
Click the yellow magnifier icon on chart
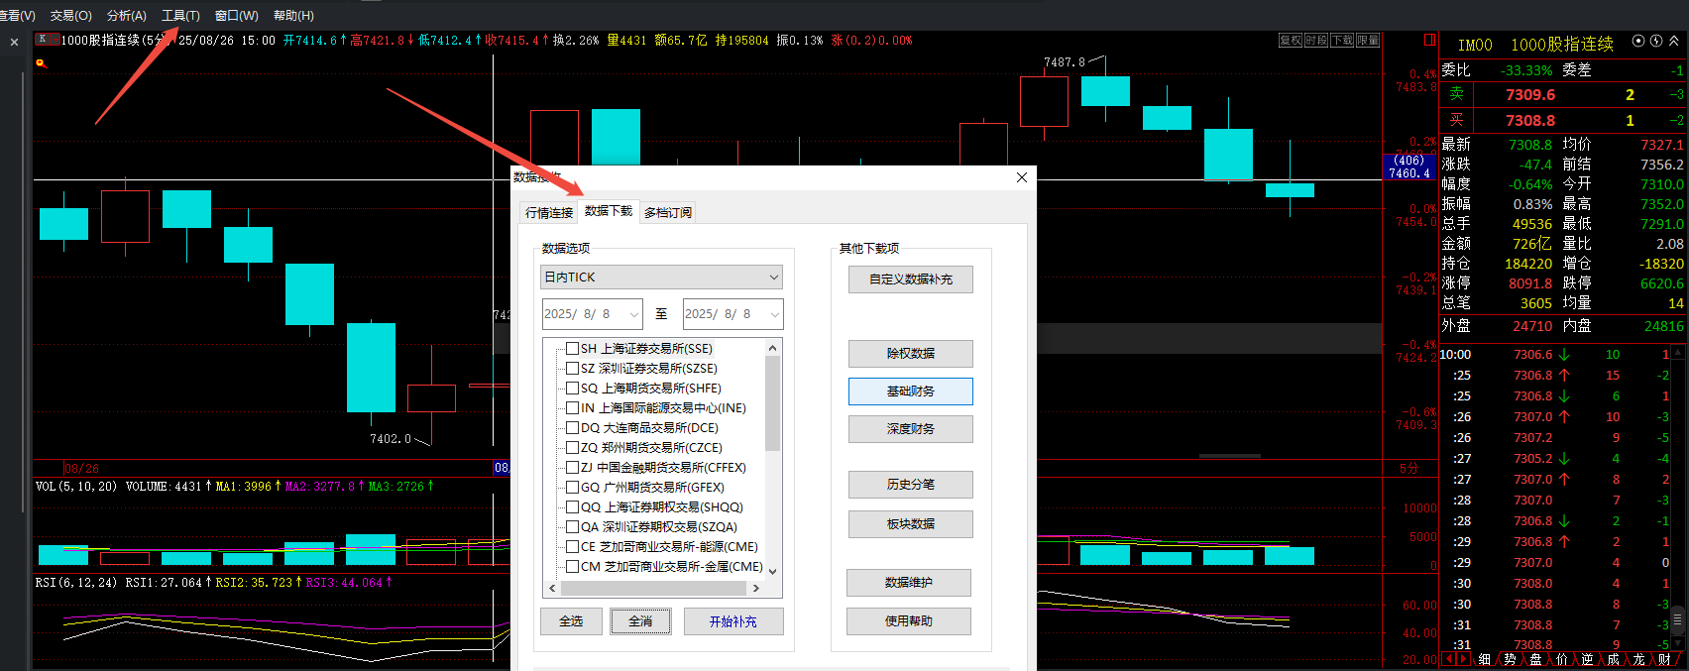pos(41,63)
